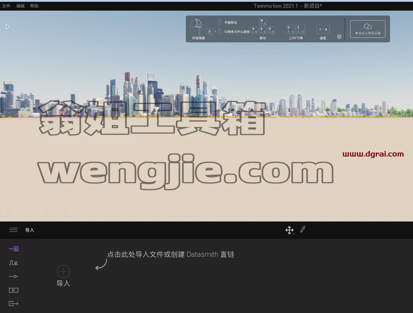Select the material eyedropper tool
413x313 pixels.
pyautogui.click(x=303, y=229)
